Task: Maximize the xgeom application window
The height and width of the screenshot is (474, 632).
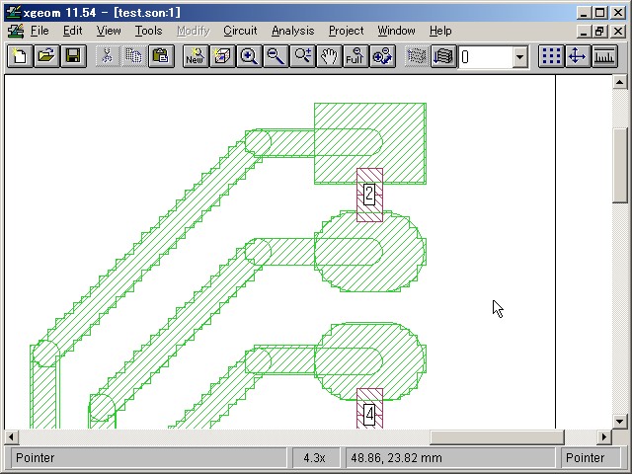Action: (x=599, y=13)
